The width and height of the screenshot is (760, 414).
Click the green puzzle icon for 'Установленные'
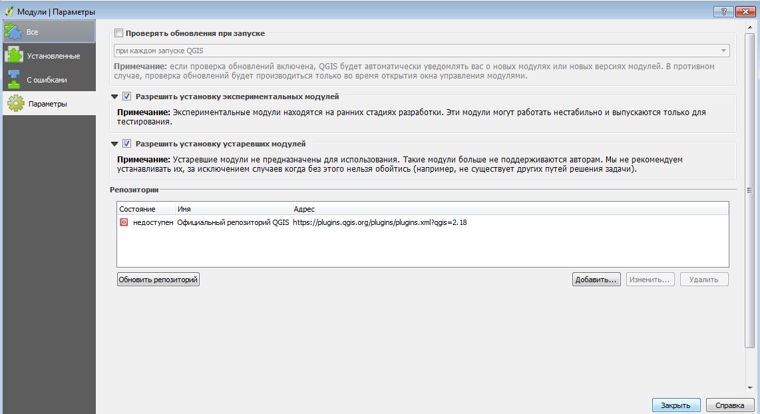coord(13,55)
